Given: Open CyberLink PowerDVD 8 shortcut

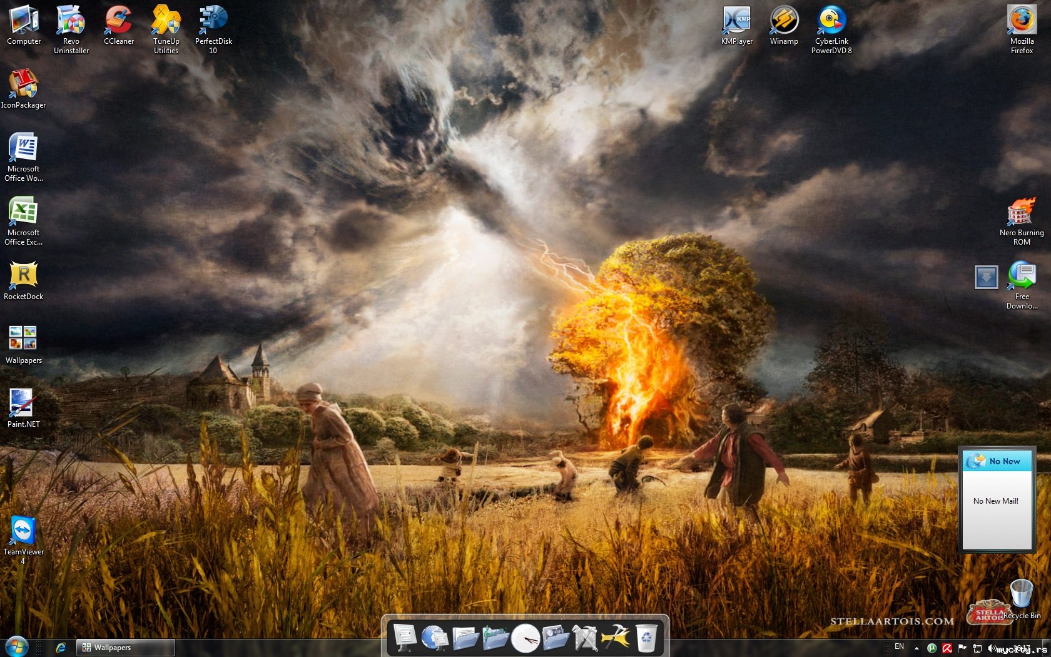Looking at the screenshot, I should tap(831, 29).
